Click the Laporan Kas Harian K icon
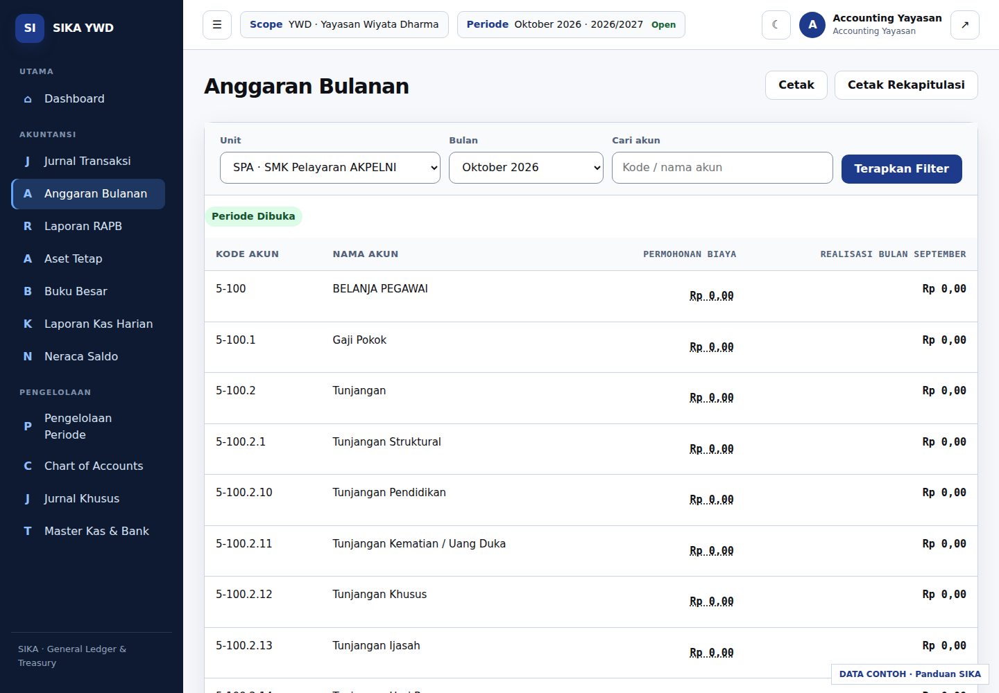The image size is (999, 693). click(28, 324)
